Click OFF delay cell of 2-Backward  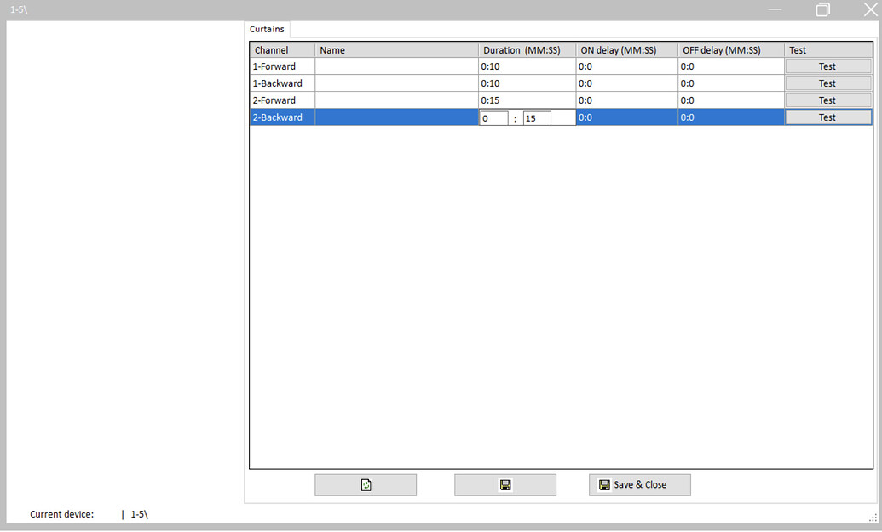coord(731,117)
